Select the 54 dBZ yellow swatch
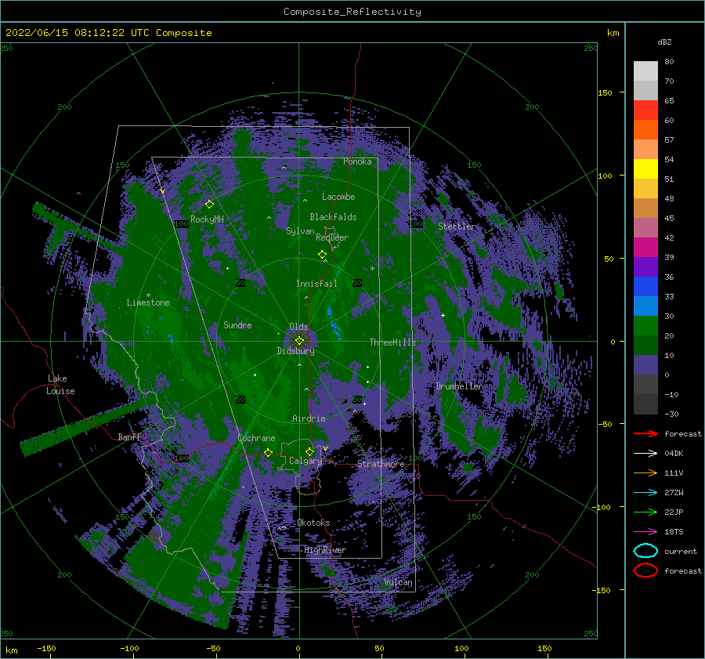The width and height of the screenshot is (705, 659). pos(645,168)
